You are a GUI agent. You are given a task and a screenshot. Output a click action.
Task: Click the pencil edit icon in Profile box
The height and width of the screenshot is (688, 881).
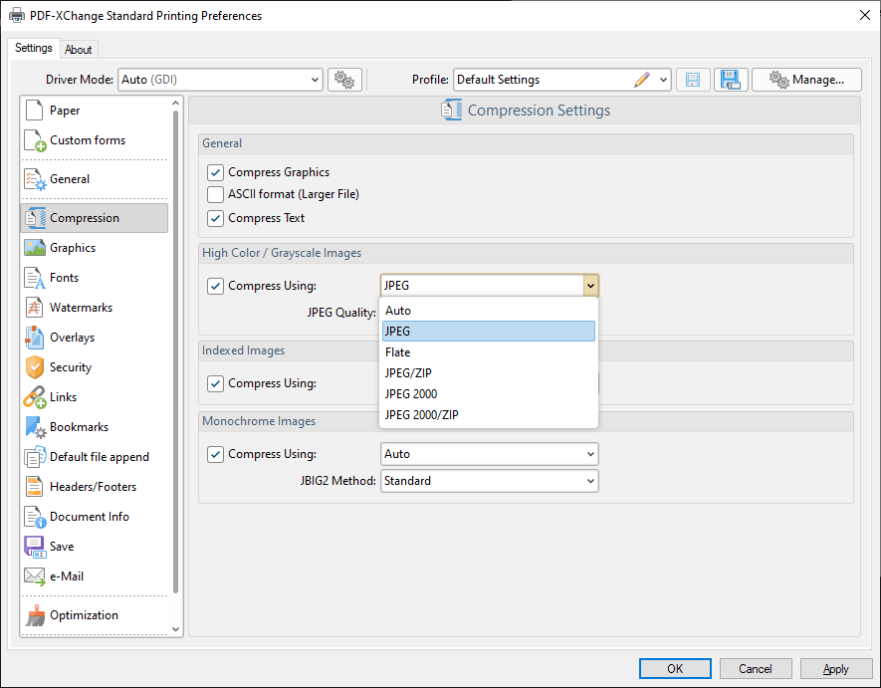(x=642, y=80)
